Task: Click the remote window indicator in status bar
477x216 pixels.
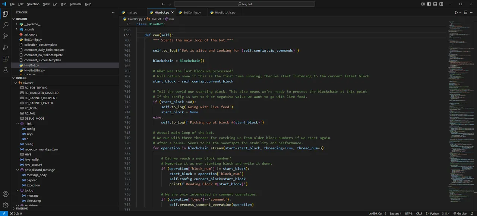Action: point(4,213)
